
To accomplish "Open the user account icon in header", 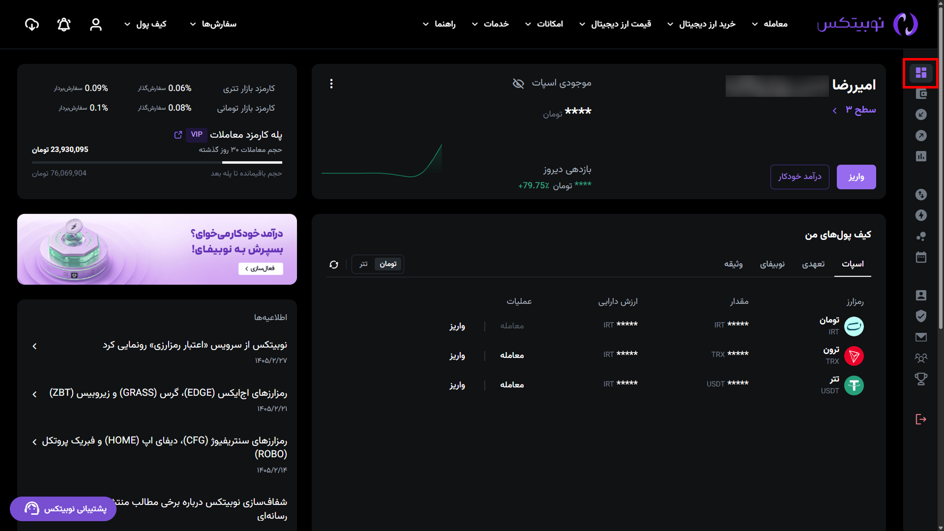I will [96, 25].
